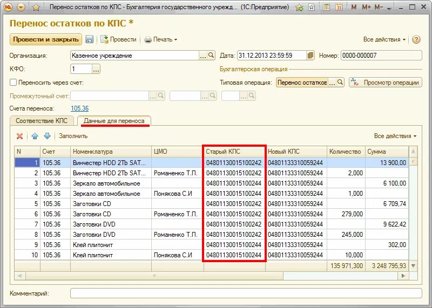432x308 pixels.
Task: Click the M+ memory add button
Action: (366, 8)
